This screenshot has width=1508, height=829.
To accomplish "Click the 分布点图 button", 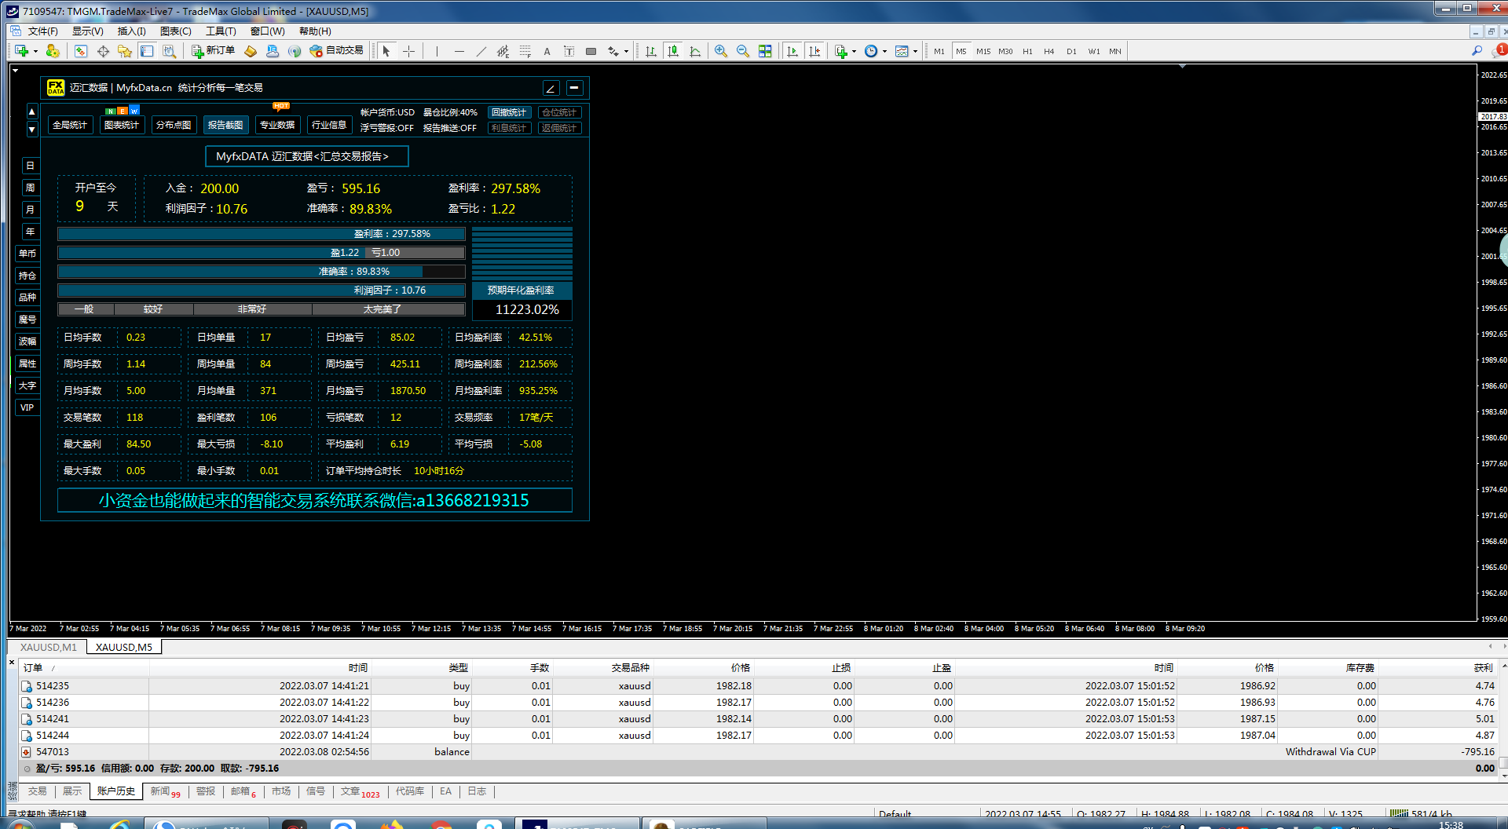I will [174, 125].
